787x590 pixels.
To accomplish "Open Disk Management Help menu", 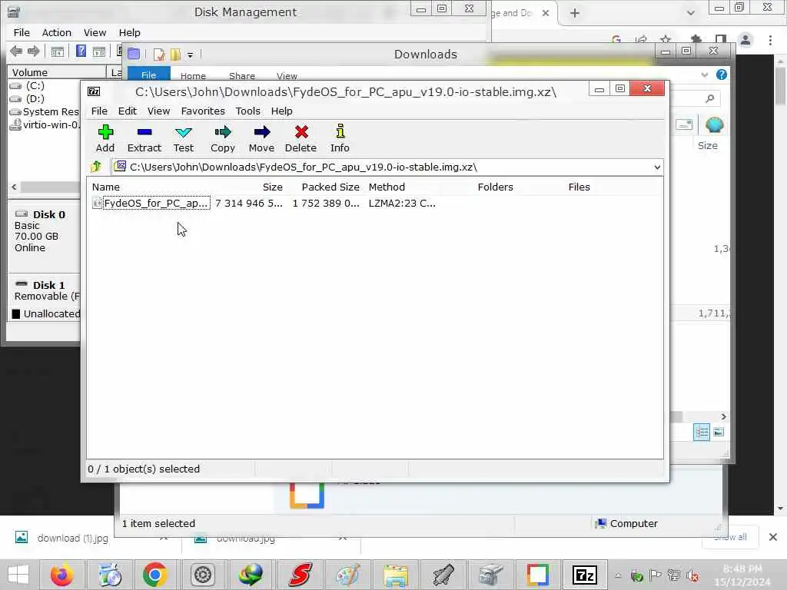I will click(x=129, y=32).
